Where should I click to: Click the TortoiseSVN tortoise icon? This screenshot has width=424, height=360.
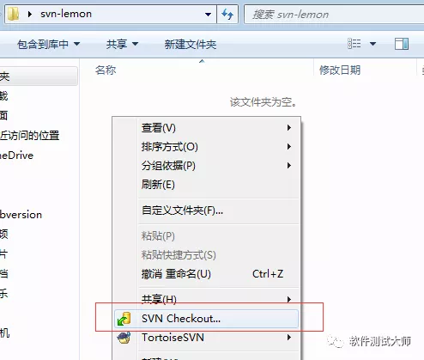point(124,338)
